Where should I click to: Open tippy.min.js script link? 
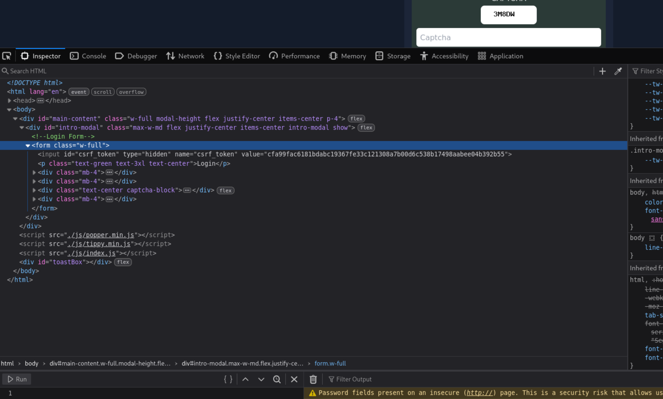99,244
